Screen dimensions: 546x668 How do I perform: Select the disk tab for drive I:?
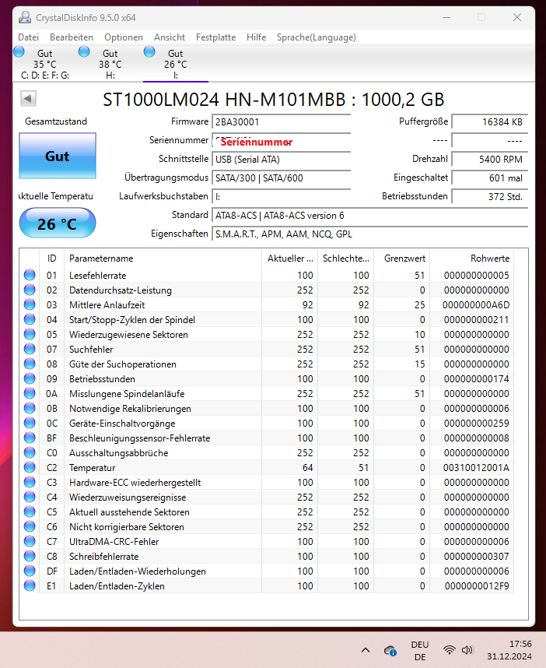pos(175,64)
